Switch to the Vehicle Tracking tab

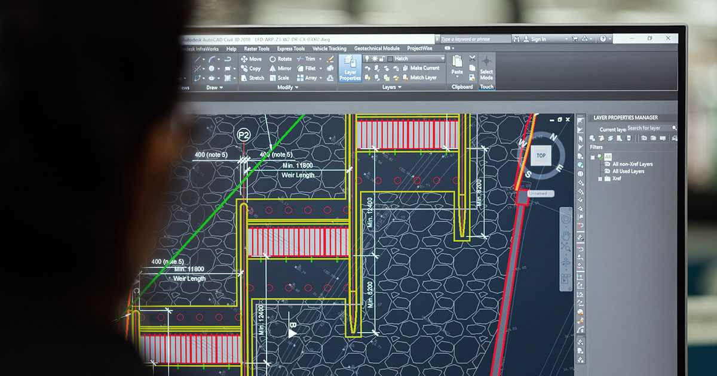coord(329,49)
